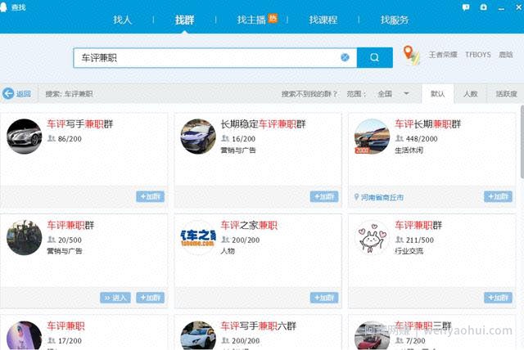Open 车评之家兼职 logo avatar
The image size is (524, 350).
click(198, 238)
